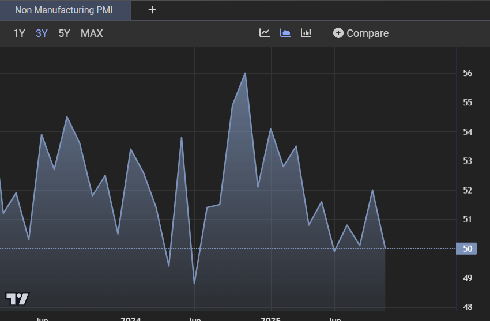Viewport: 490px width, 321px height.
Task: Click the 48 label on the value axis
Action: (x=468, y=307)
